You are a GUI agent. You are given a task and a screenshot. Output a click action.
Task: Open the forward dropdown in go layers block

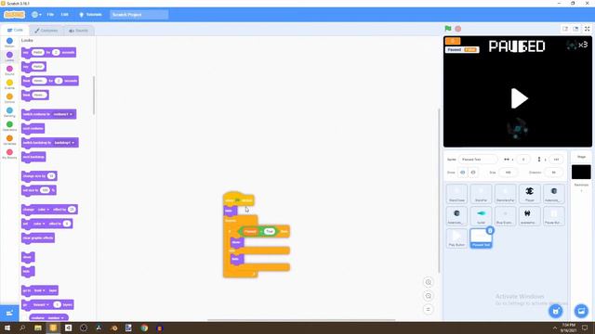41,305
